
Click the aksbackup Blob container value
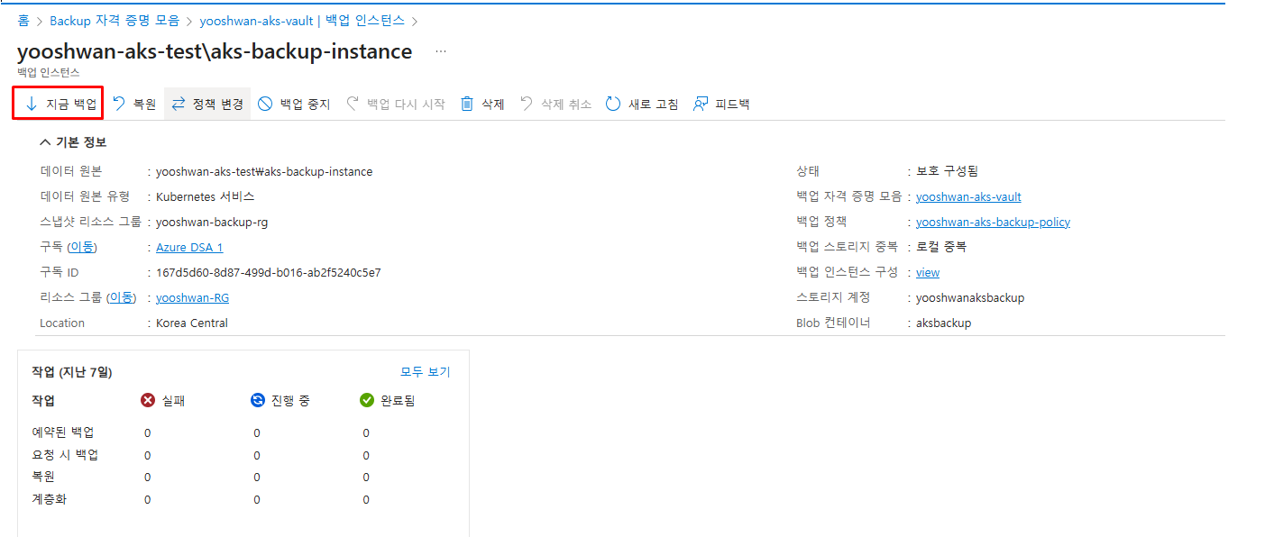(943, 323)
